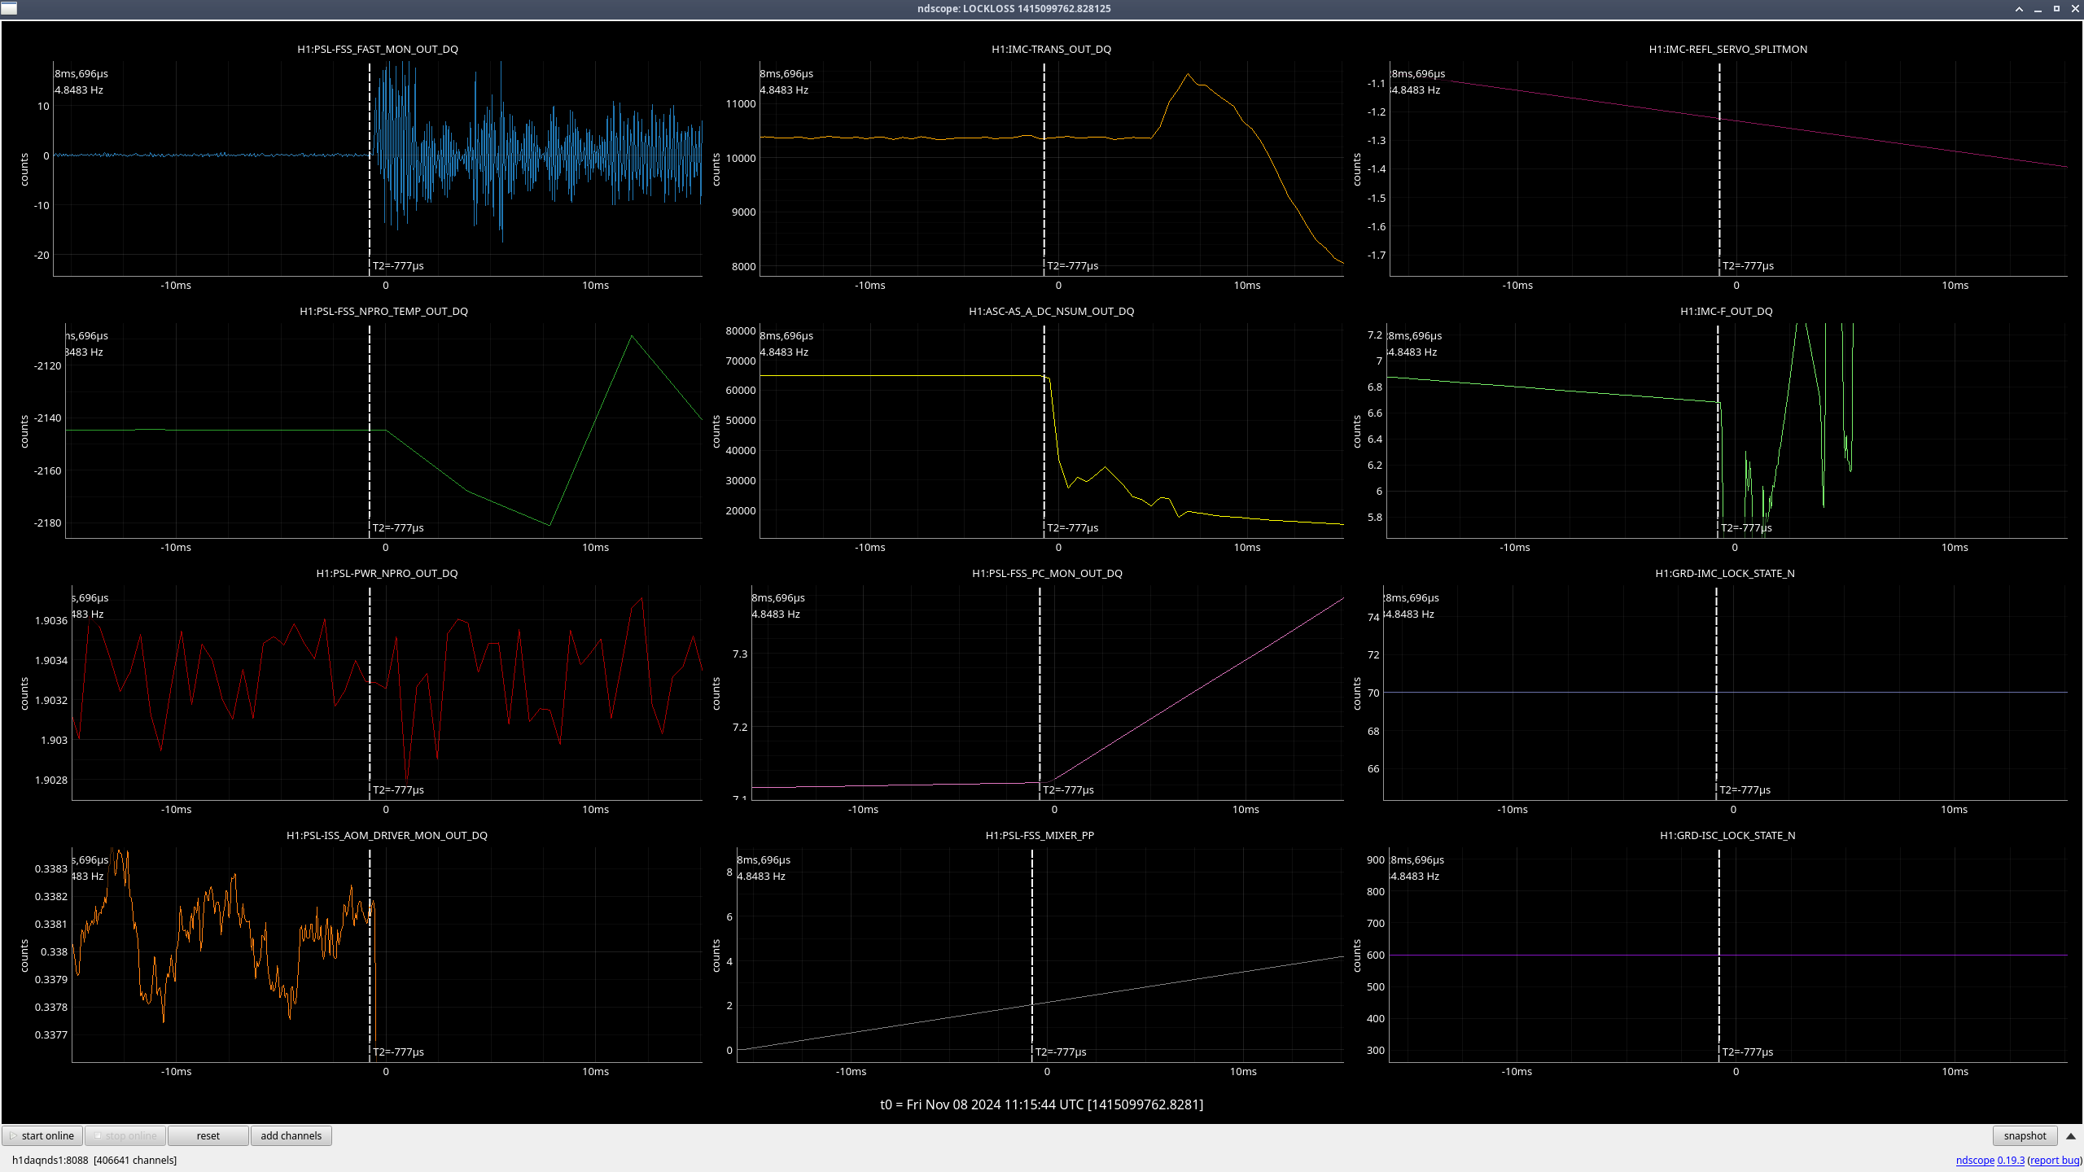Image resolution: width=2084 pixels, height=1172 pixels.
Task: Click T2 cursor label in FSS_MIXER_PP plot
Action: click(1060, 1052)
